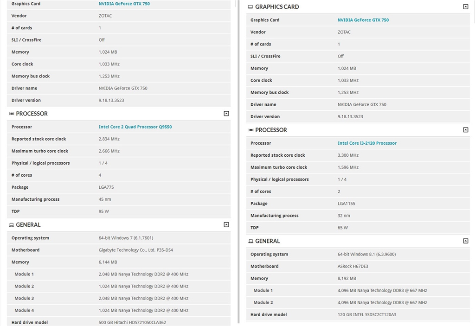Select the 64-bit Windows 8.1 (6.3.9600) entry
Screen dimensions: 475x326
[x=366, y=255]
